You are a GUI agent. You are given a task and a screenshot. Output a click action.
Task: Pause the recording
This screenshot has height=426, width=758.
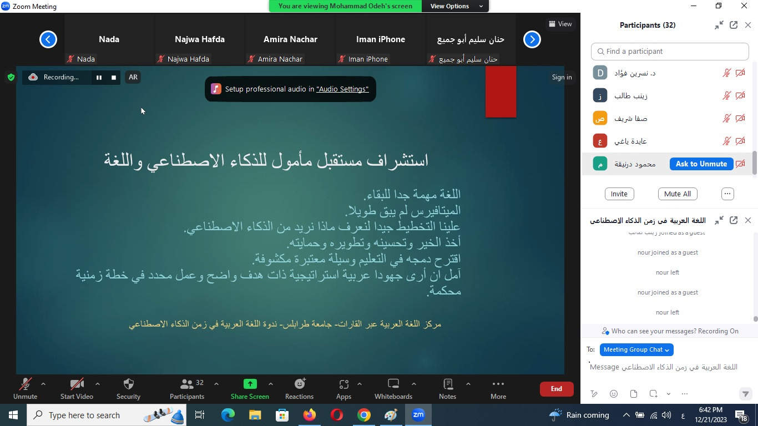coord(99,78)
